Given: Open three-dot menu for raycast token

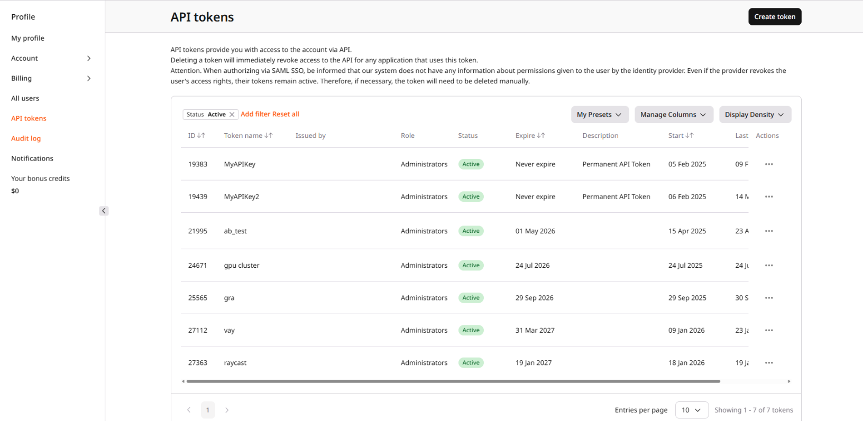Looking at the screenshot, I should [769, 363].
